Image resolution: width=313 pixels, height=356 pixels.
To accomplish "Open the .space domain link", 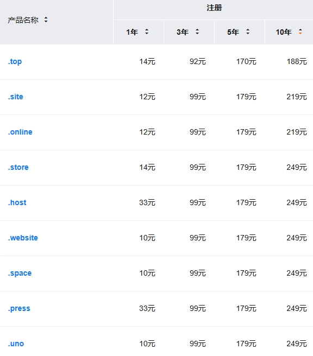I will pyautogui.click(x=20, y=273).
